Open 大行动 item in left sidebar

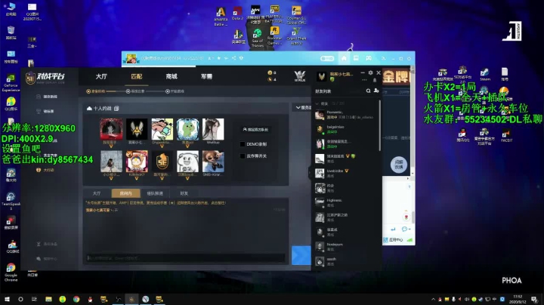point(45,170)
